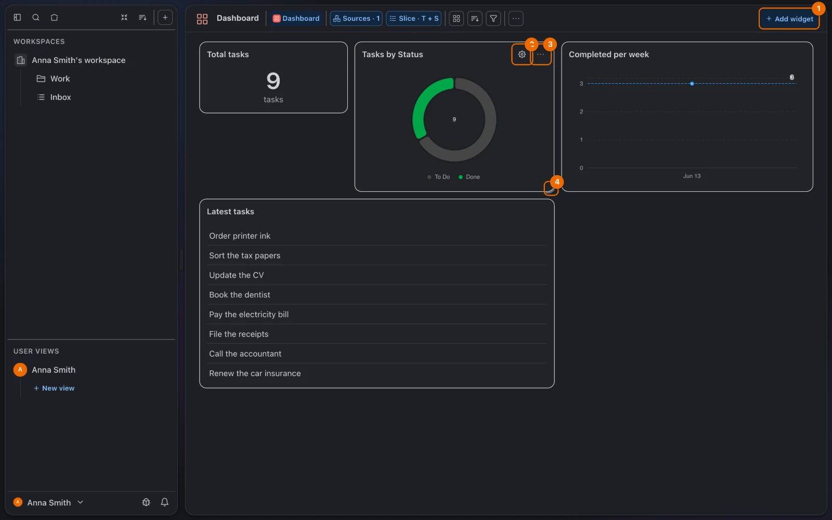Click the Add widget button

(789, 19)
